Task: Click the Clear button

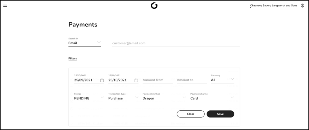Action: tap(191, 114)
